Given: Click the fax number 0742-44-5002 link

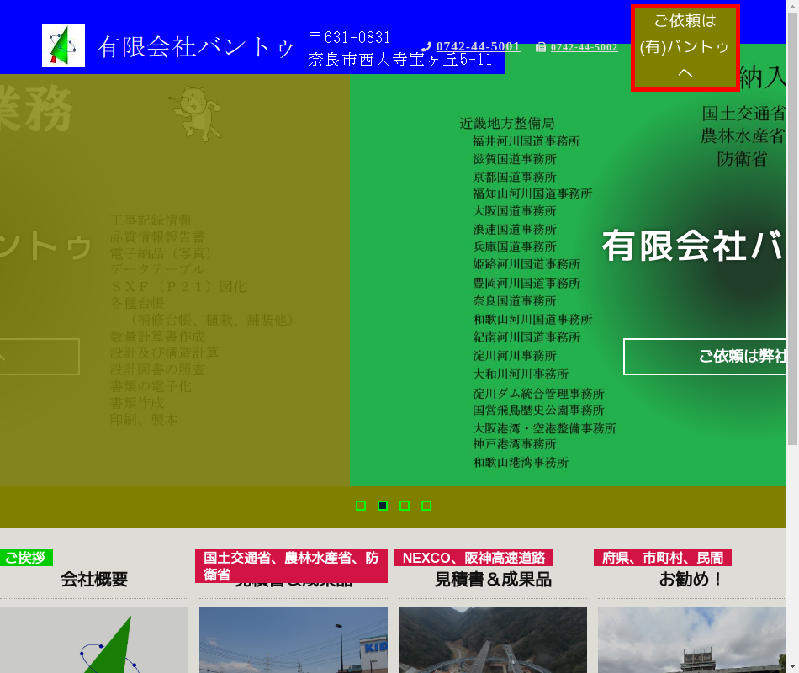Looking at the screenshot, I should point(584,48).
